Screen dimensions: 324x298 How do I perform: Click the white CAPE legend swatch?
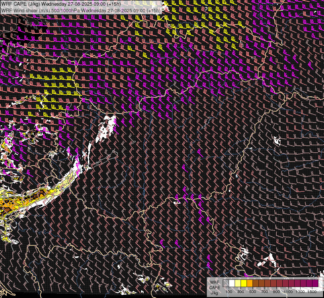point(232,283)
